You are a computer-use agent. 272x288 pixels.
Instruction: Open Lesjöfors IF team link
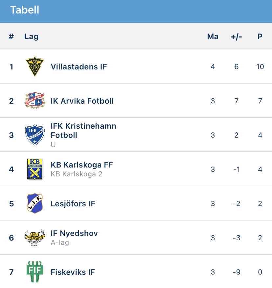point(73,204)
